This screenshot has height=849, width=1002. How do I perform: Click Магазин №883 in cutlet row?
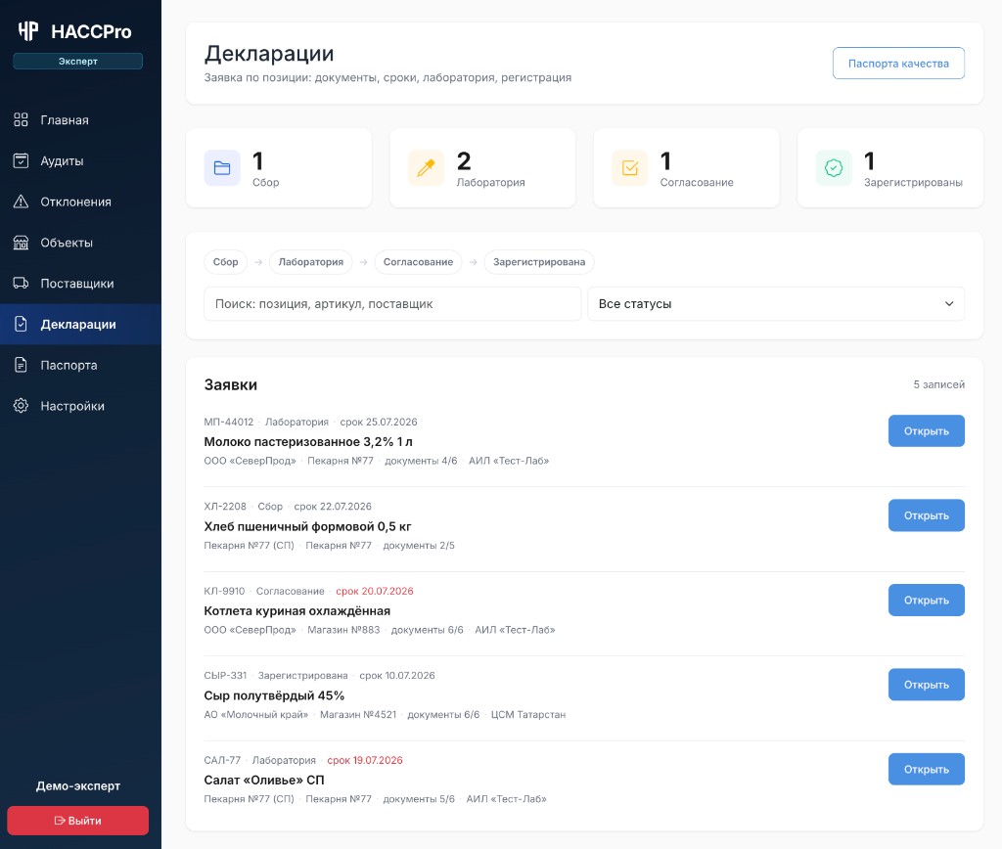pos(343,630)
